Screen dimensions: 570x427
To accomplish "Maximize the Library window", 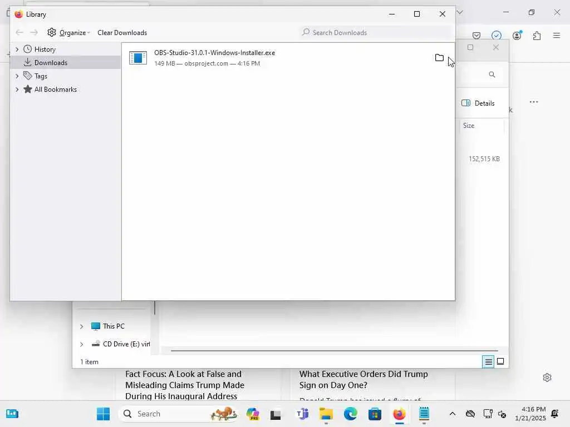I will (x=417, y=14).
